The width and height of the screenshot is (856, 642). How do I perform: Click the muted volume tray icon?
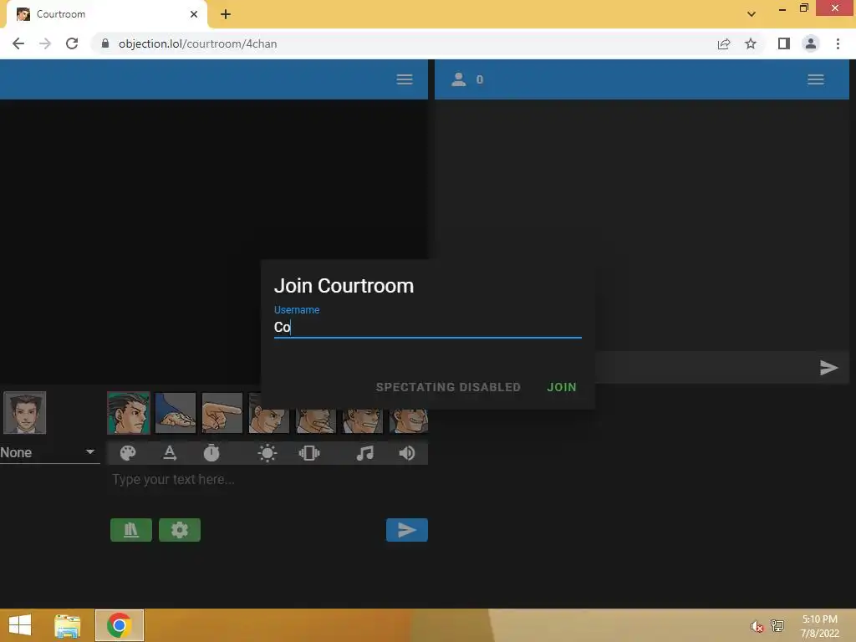[757, 626]
